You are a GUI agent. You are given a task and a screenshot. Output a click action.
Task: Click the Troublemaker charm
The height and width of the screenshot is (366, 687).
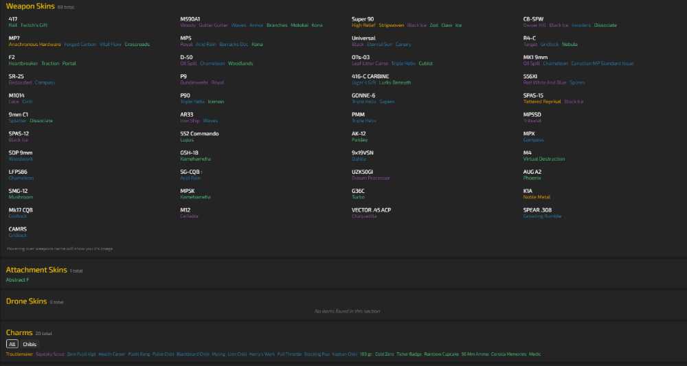(19, 354)
